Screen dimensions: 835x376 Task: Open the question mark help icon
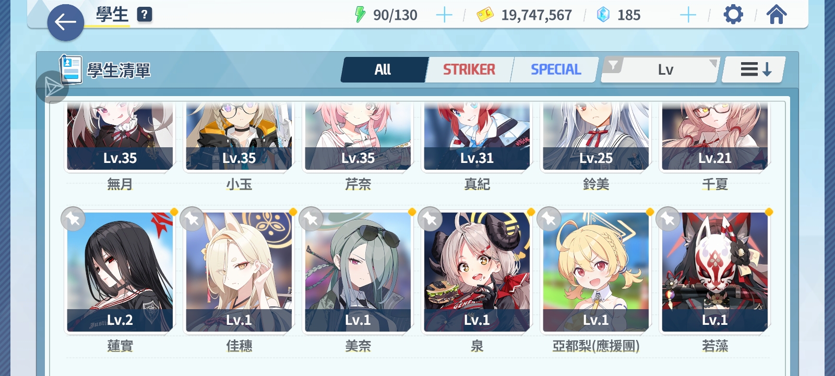145,15
